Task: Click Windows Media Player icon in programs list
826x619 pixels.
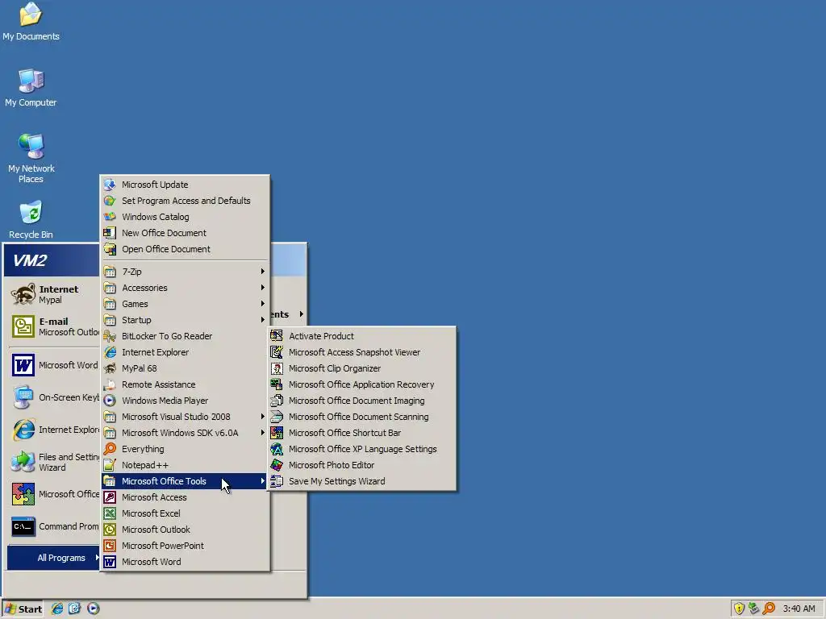Action: pyautogui.click(x=110, y=401)
